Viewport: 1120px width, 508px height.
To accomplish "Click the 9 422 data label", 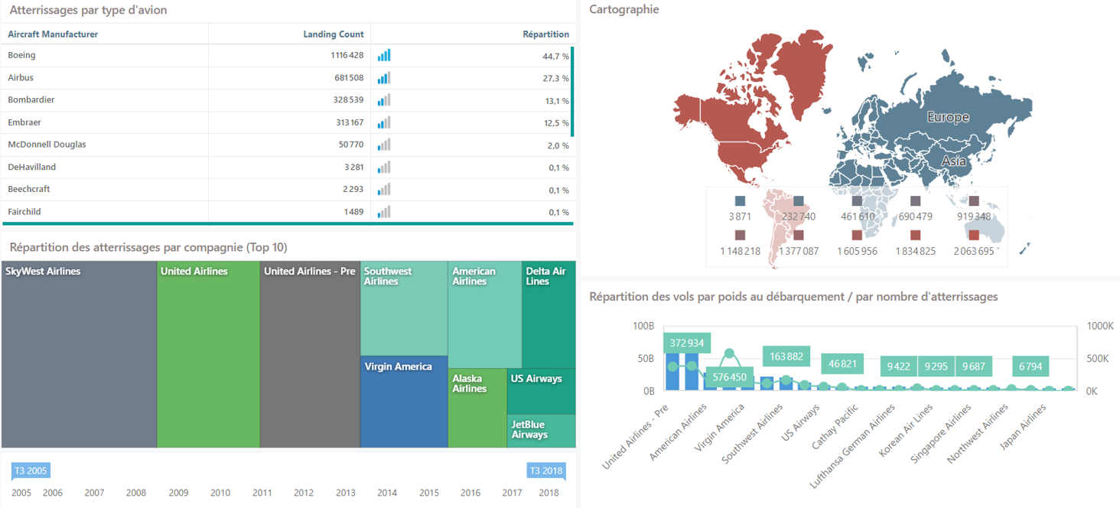I will 898,366.
